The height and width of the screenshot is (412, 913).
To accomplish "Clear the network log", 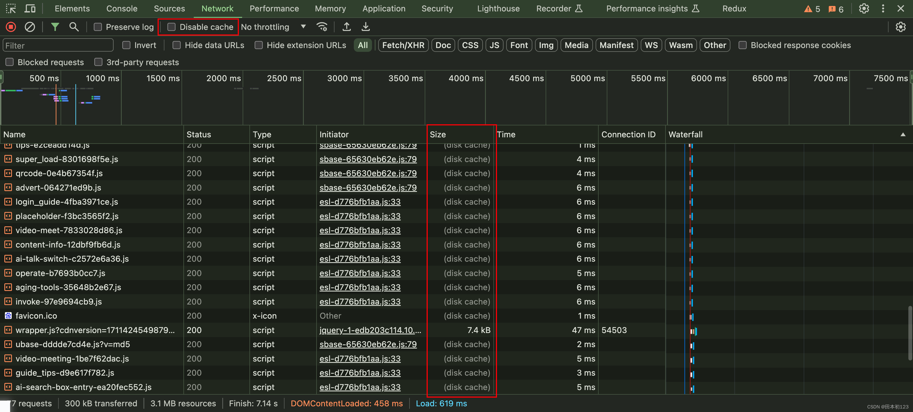I will (x=30, y=27).
